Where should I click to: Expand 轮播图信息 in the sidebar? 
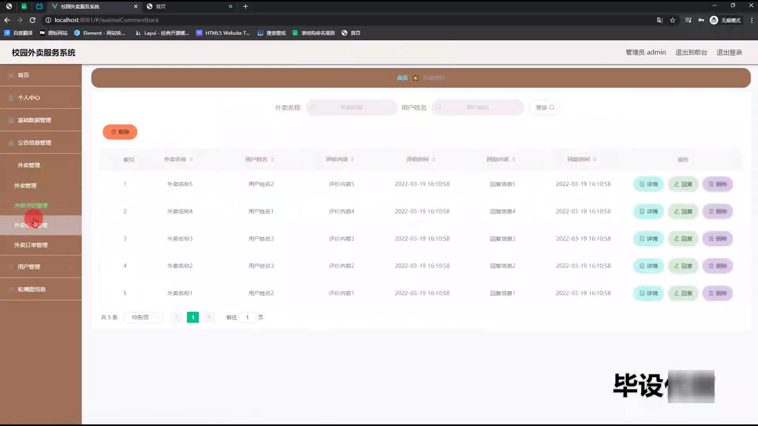pos(41,289)
